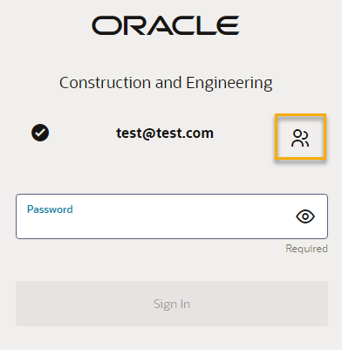
Task: Toggle password visibility with eye icon
Action: 305,216
